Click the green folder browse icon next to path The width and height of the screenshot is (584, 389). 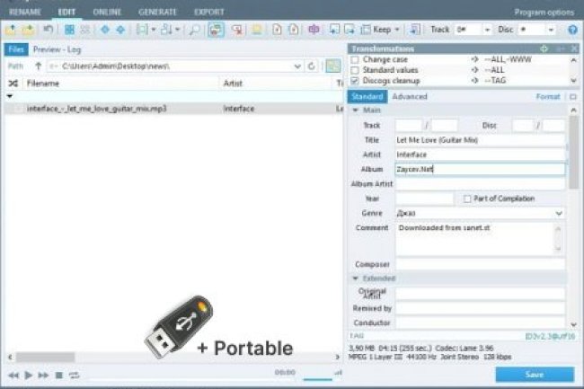click(x=333, y=66)
